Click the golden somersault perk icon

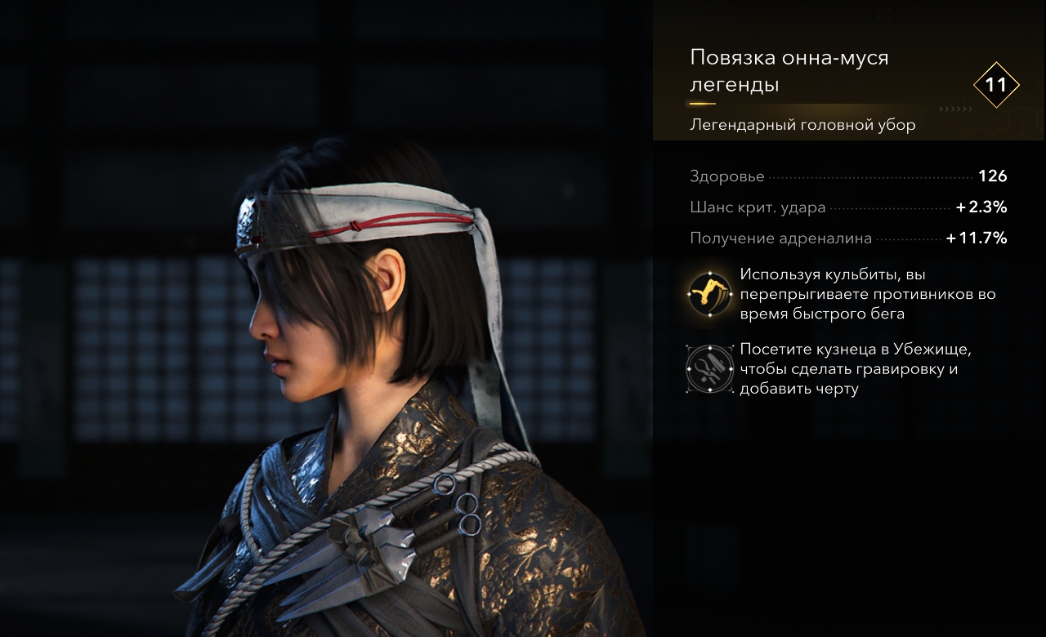point(709,293)
